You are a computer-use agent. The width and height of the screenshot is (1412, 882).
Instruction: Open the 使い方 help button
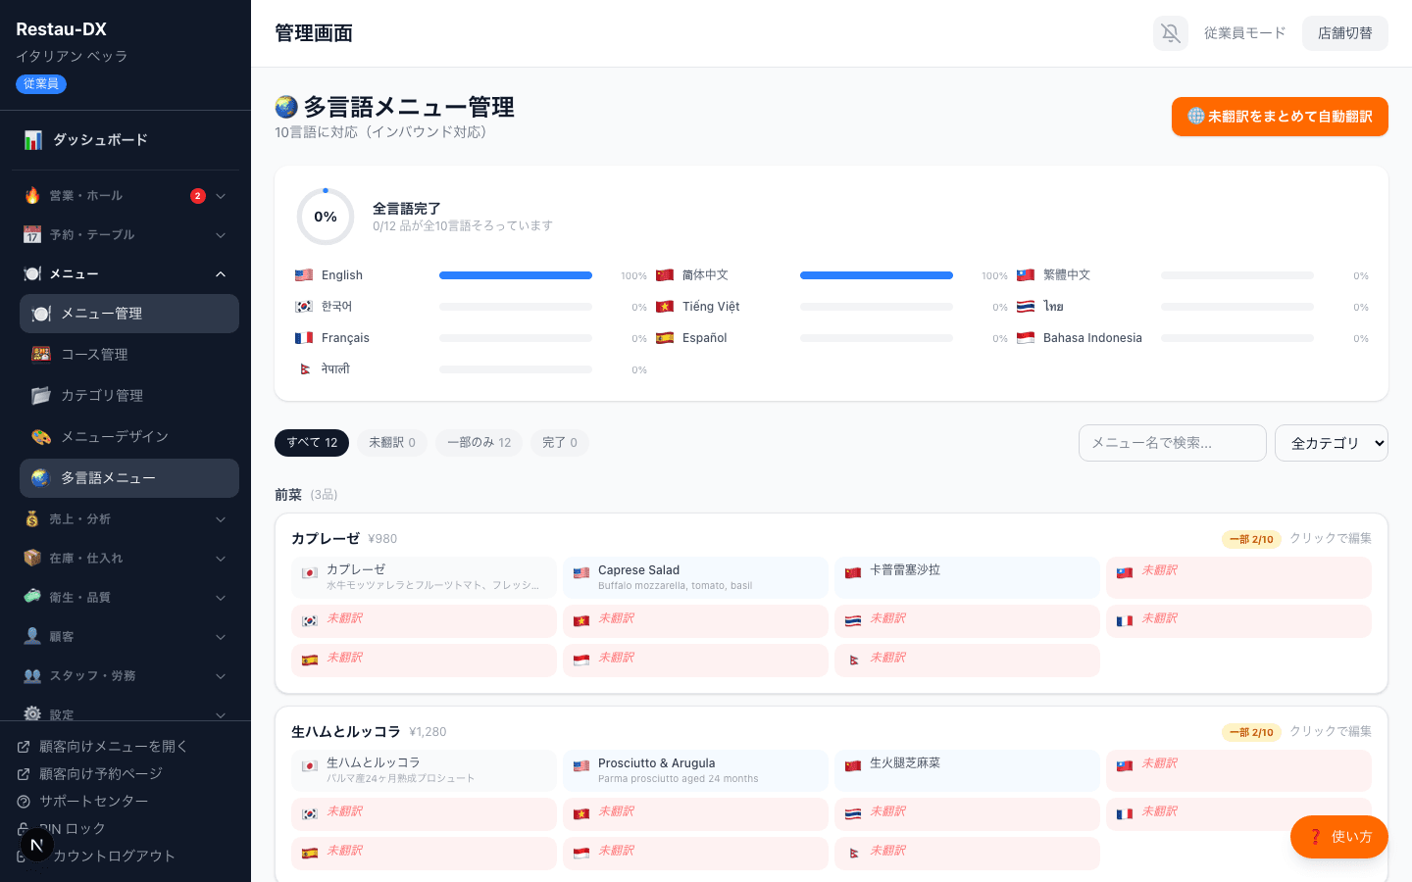coord(1339,837)
